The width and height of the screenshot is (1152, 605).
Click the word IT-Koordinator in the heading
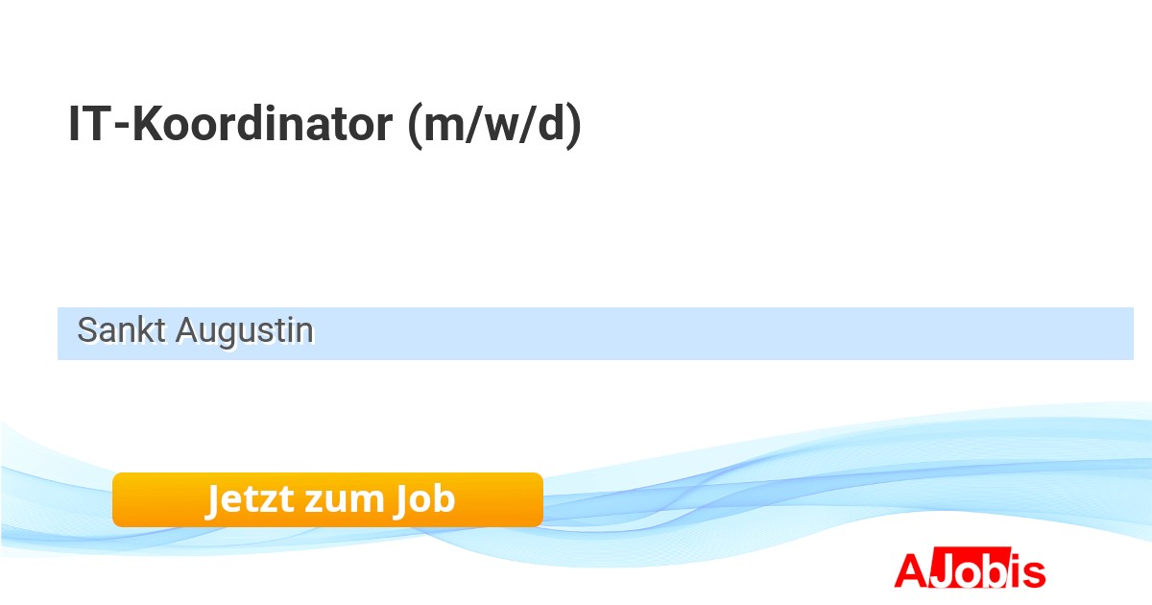[230, 126]
